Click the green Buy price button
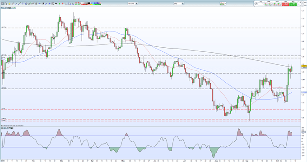 [293, 4]
